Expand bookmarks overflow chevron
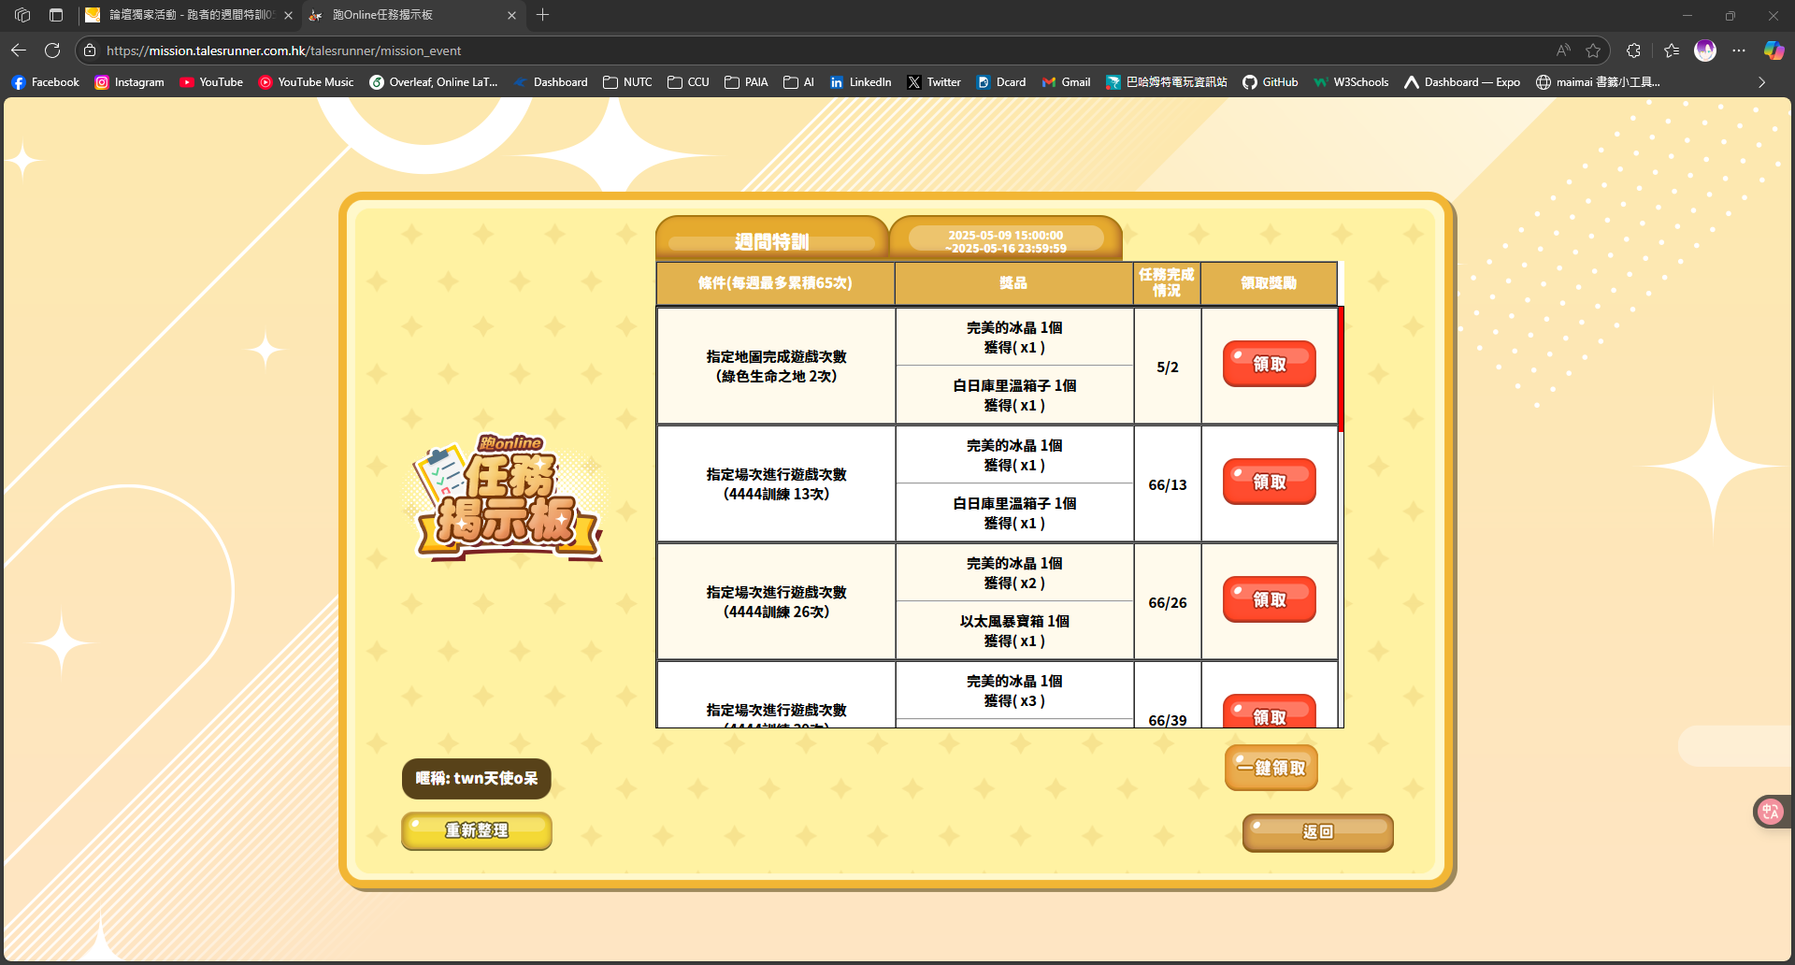This screenshot has height=965, width=1795. coord(1761,82)
